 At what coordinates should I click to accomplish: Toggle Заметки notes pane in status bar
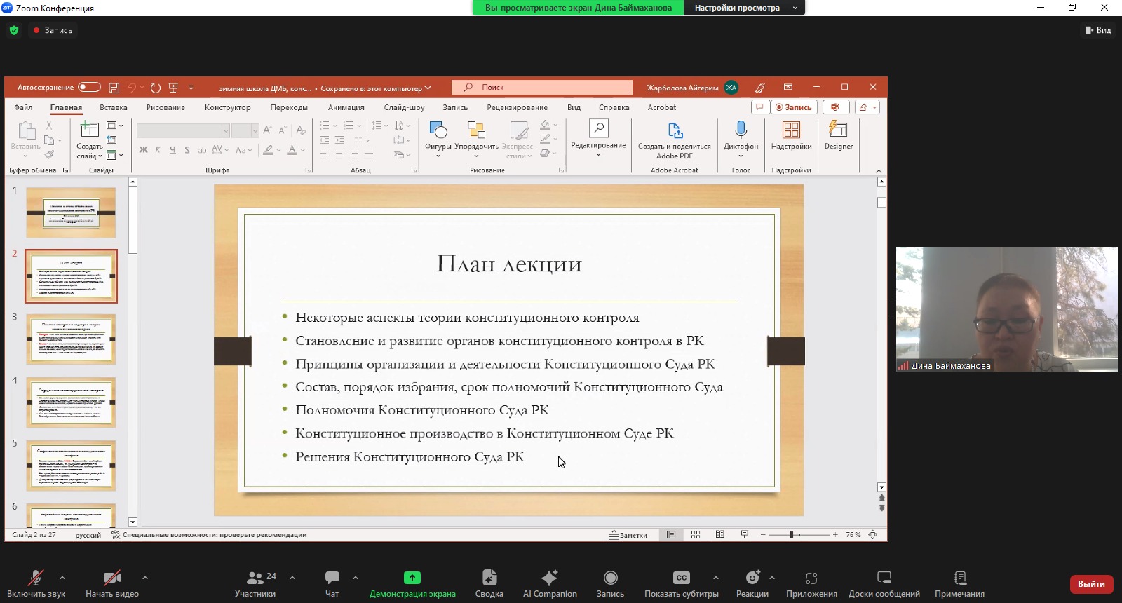(x=628, y=535)
